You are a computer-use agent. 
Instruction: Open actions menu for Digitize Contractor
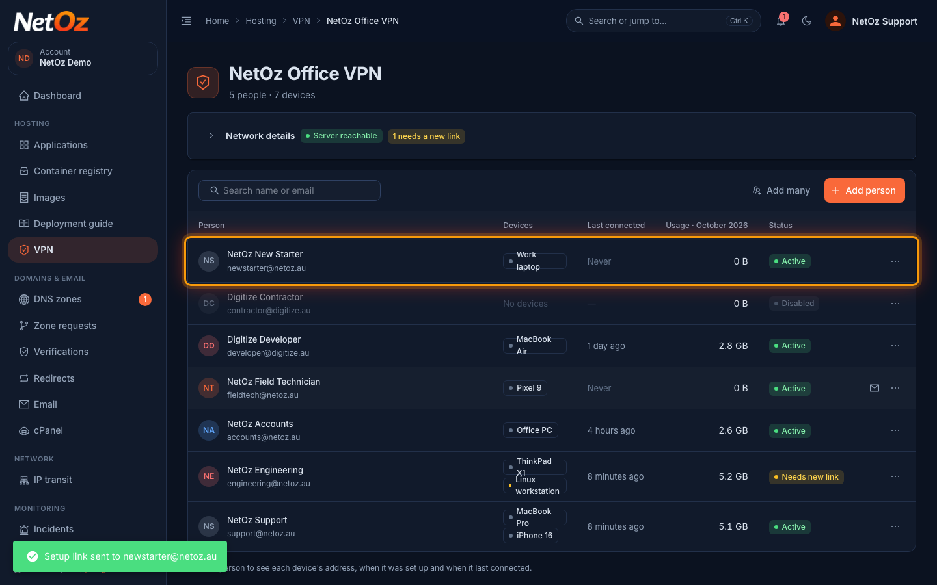[x=895, y=304]
